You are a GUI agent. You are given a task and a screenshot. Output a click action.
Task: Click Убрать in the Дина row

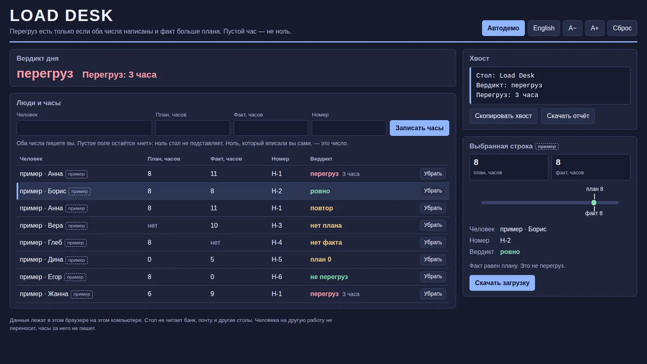click(433, 259)
